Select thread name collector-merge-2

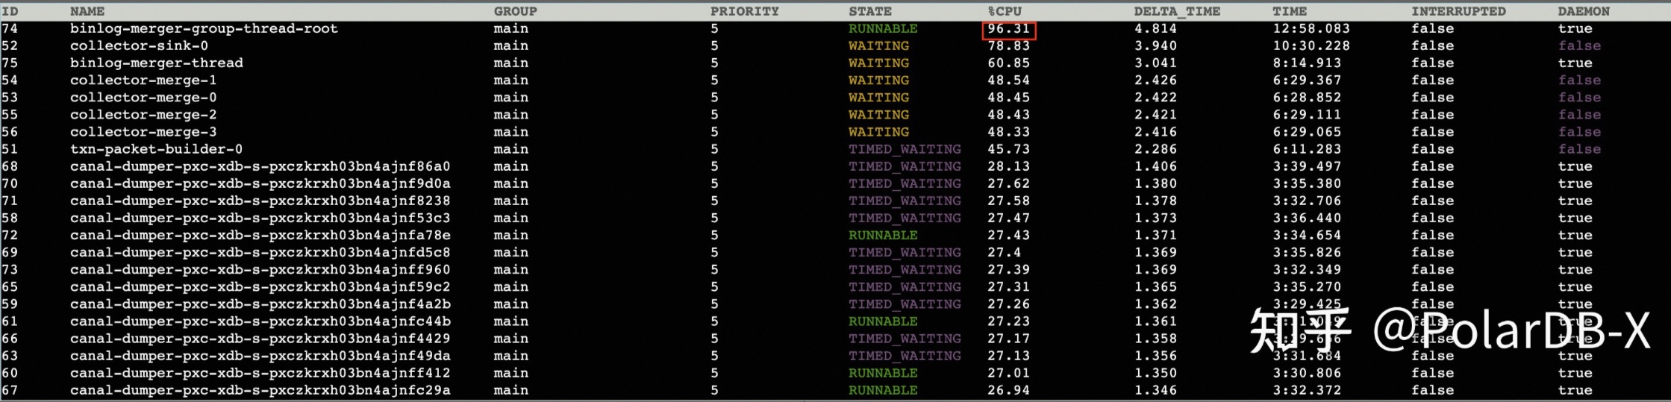(x=143, y=114)
